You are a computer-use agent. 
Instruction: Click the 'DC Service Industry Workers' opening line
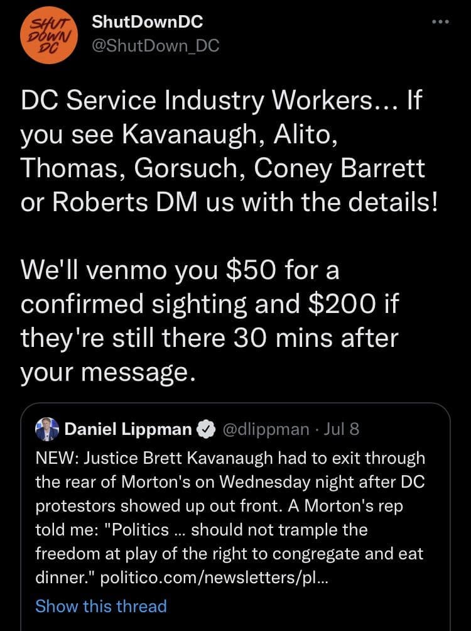click(221, 100)
